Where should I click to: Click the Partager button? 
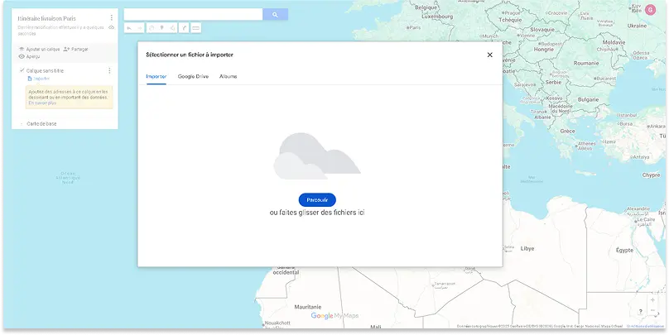pos(76,50)
